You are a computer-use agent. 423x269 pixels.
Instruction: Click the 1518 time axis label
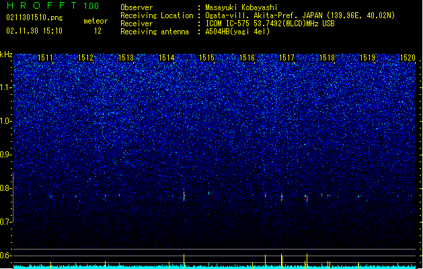point(327,58)
